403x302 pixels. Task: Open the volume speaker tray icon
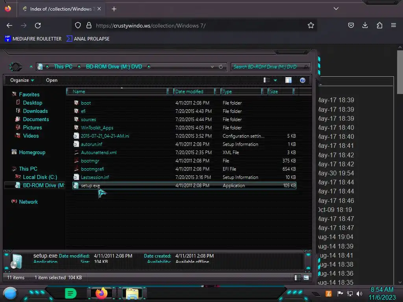click(x=359, y=293)
